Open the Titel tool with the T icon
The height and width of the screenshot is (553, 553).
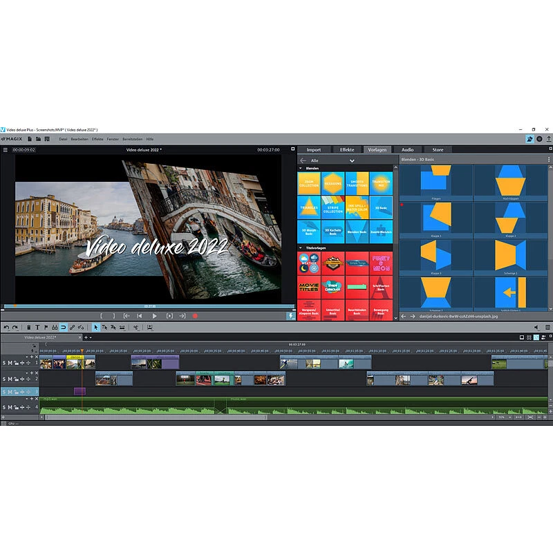(38, 325)
